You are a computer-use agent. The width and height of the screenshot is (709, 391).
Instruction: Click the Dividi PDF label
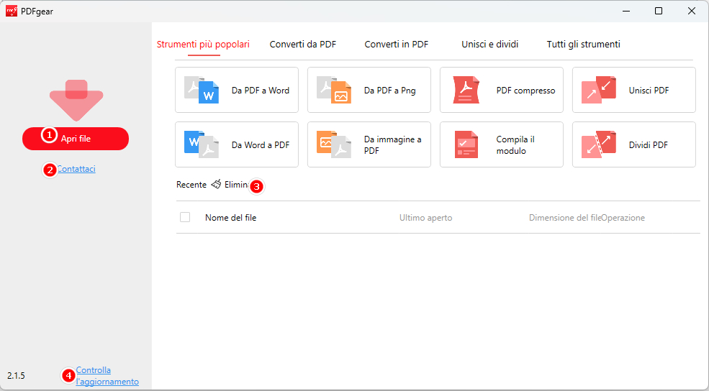(x=649, y=145)
